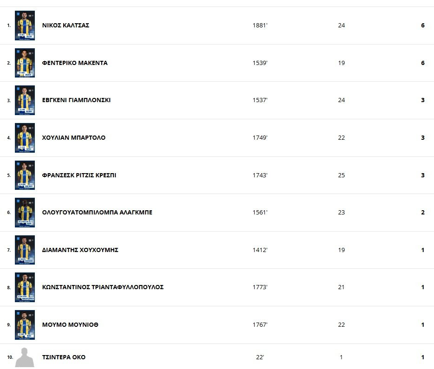This screenshot has height=369, width=434.
Task: Click 1881' minutes value for Καλτσάς
Action: (260, 26)
